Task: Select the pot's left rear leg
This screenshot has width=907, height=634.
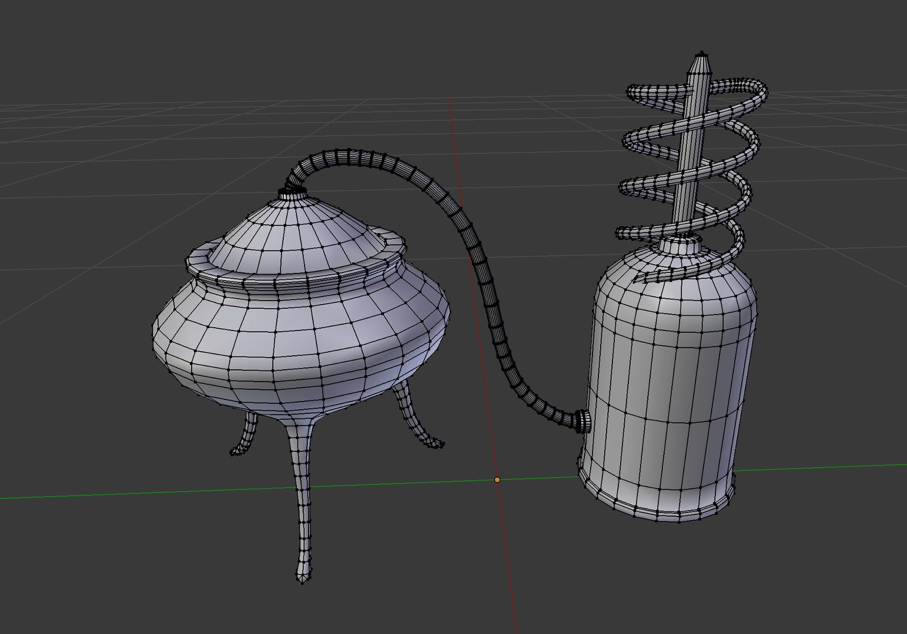Action: (x=245, y=433)
